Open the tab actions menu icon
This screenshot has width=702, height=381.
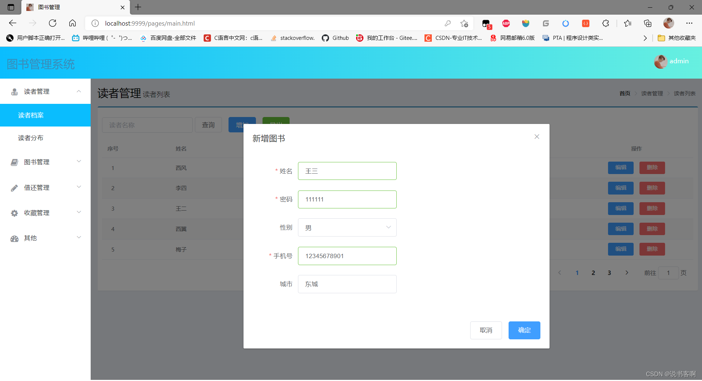point(11,7)
